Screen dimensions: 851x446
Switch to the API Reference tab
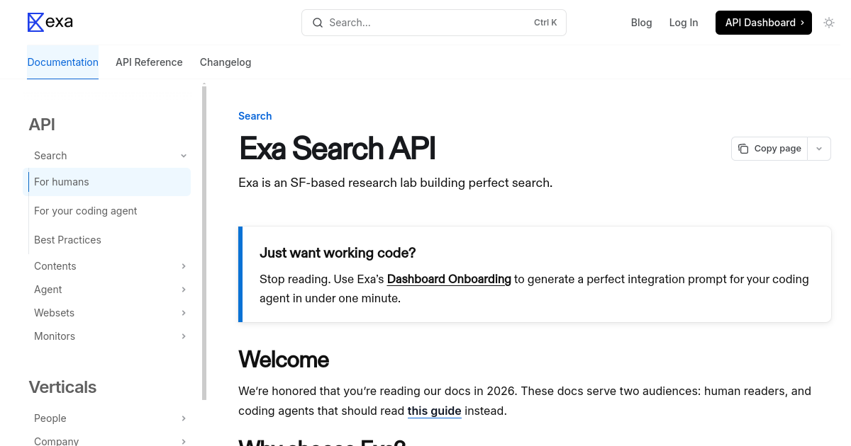click(149, 62)
